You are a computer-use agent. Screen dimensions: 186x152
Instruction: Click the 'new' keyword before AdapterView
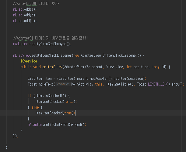(76, 56)
